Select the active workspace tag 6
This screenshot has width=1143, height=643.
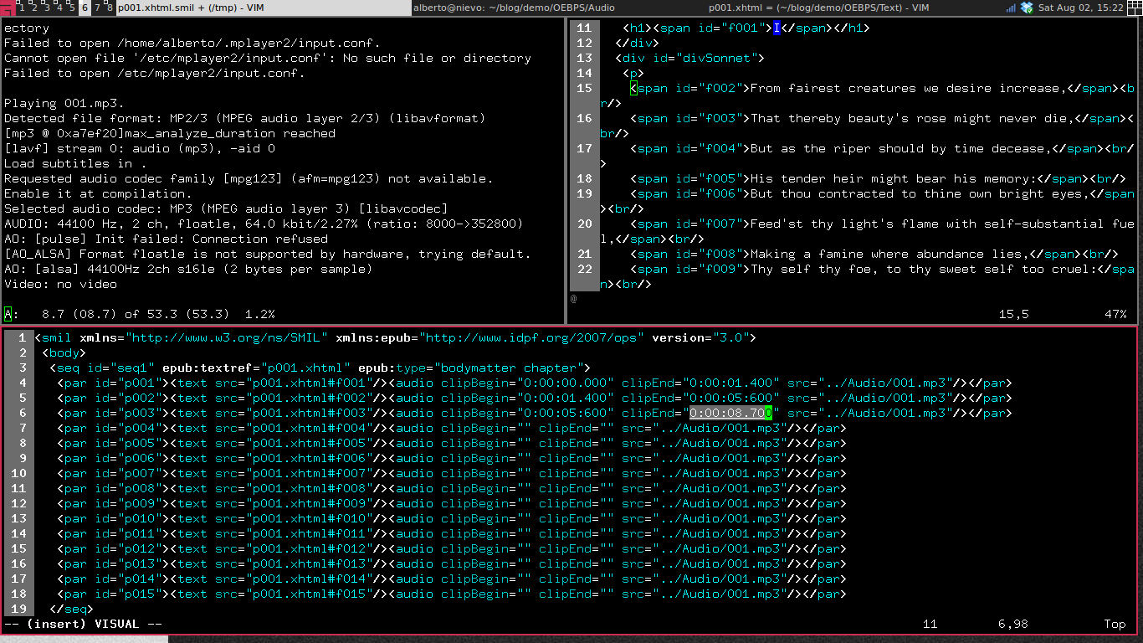point(85,8)
